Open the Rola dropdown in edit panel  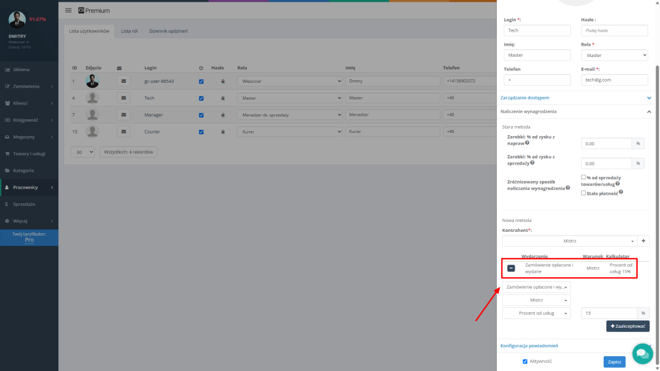tap(614, 56)
